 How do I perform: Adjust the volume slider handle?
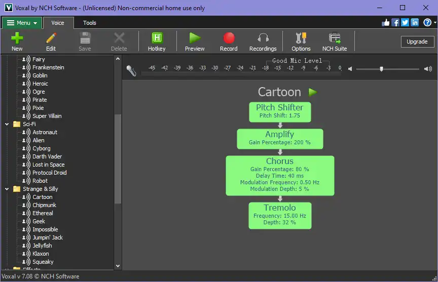[381, 69]
